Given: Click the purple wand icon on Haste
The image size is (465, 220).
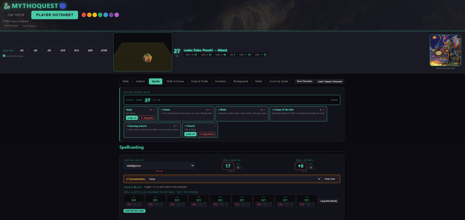Looking at the screenshot, I should (x=205, y=110).
